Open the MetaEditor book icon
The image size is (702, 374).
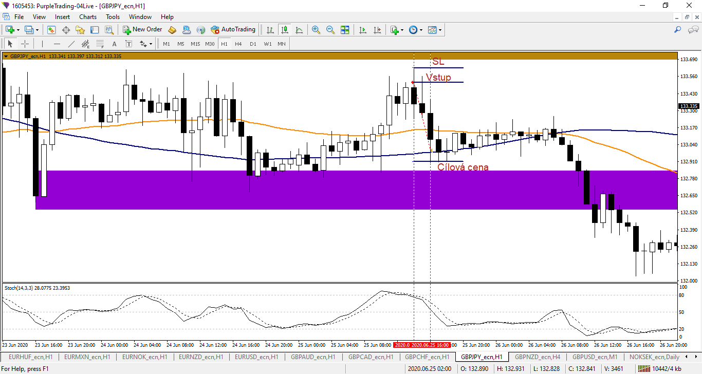pos(172,30)
